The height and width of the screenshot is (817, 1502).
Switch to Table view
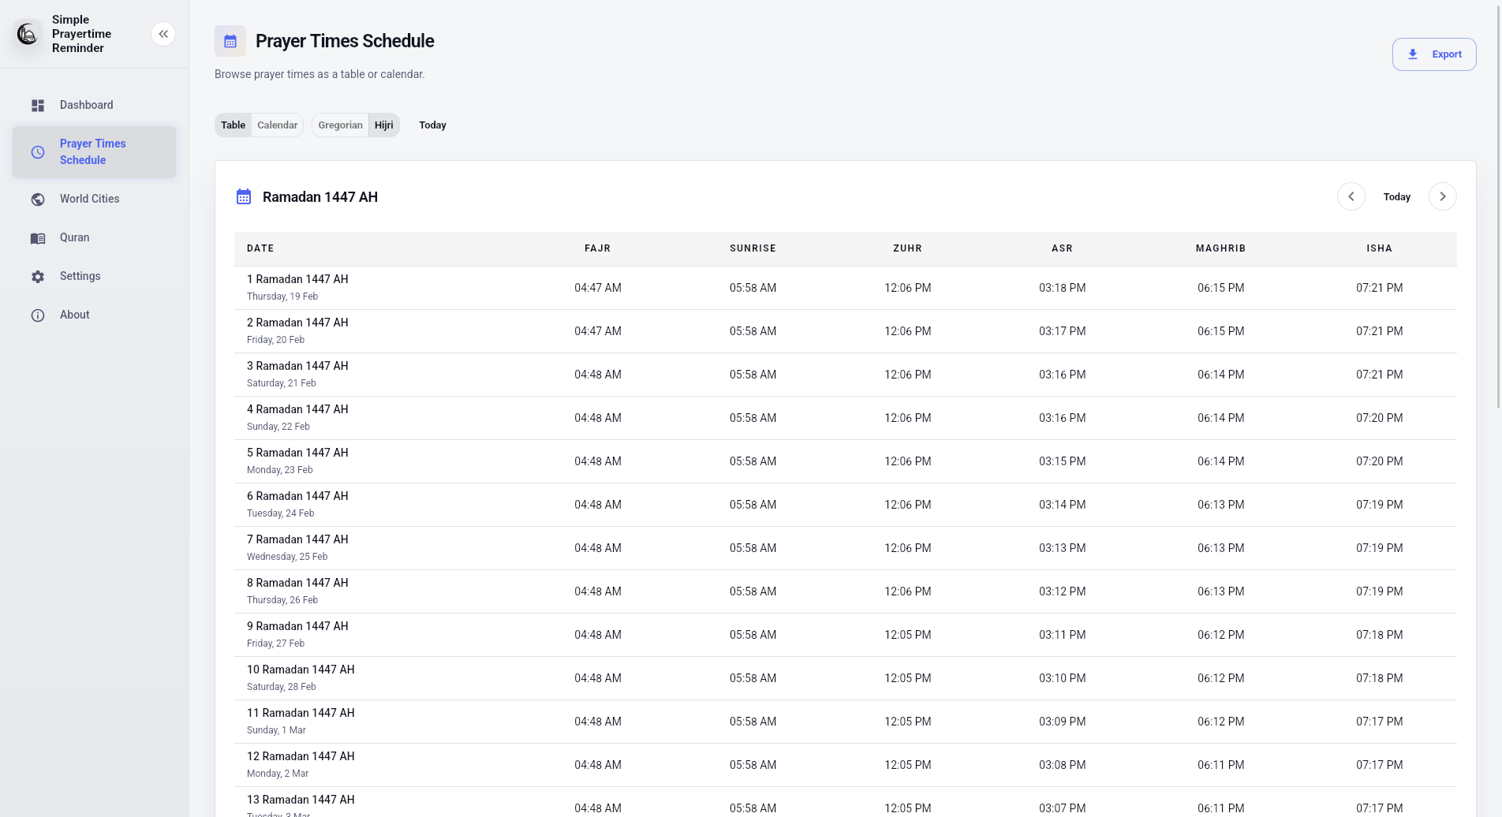tap(233, 125)
